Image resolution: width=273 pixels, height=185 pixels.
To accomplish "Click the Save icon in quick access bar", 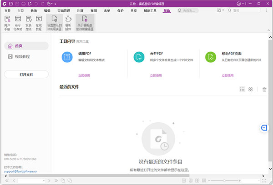I will [x=17, y=4].
